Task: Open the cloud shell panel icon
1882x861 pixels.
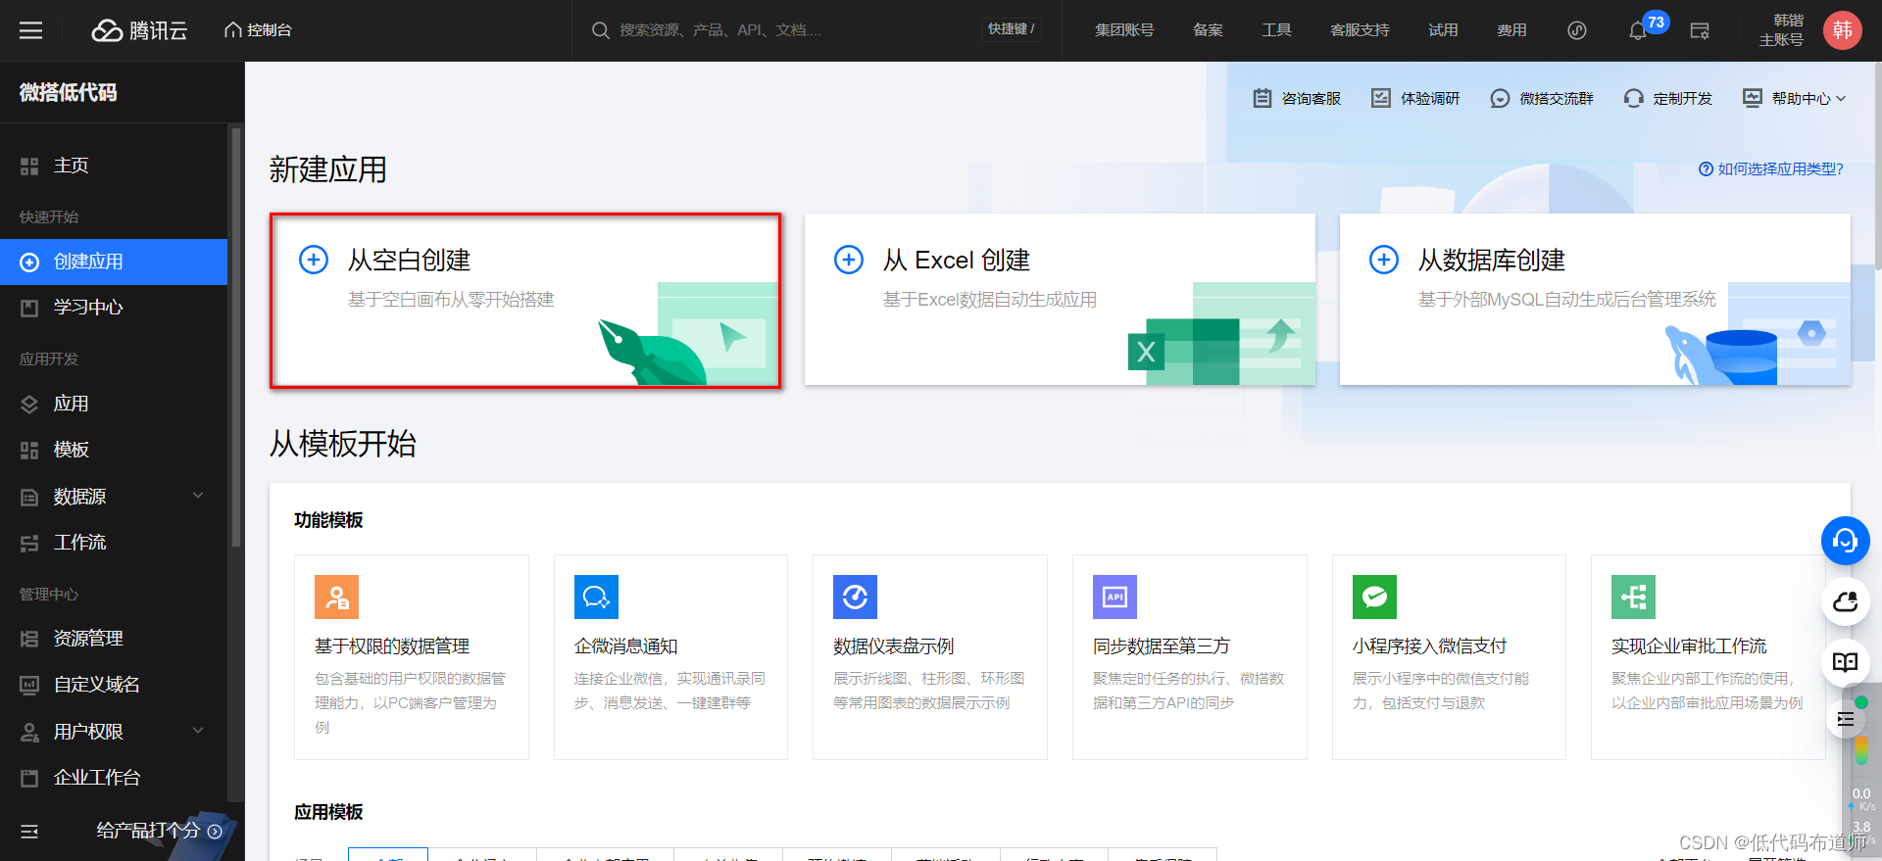Action: pos(1700,30)
